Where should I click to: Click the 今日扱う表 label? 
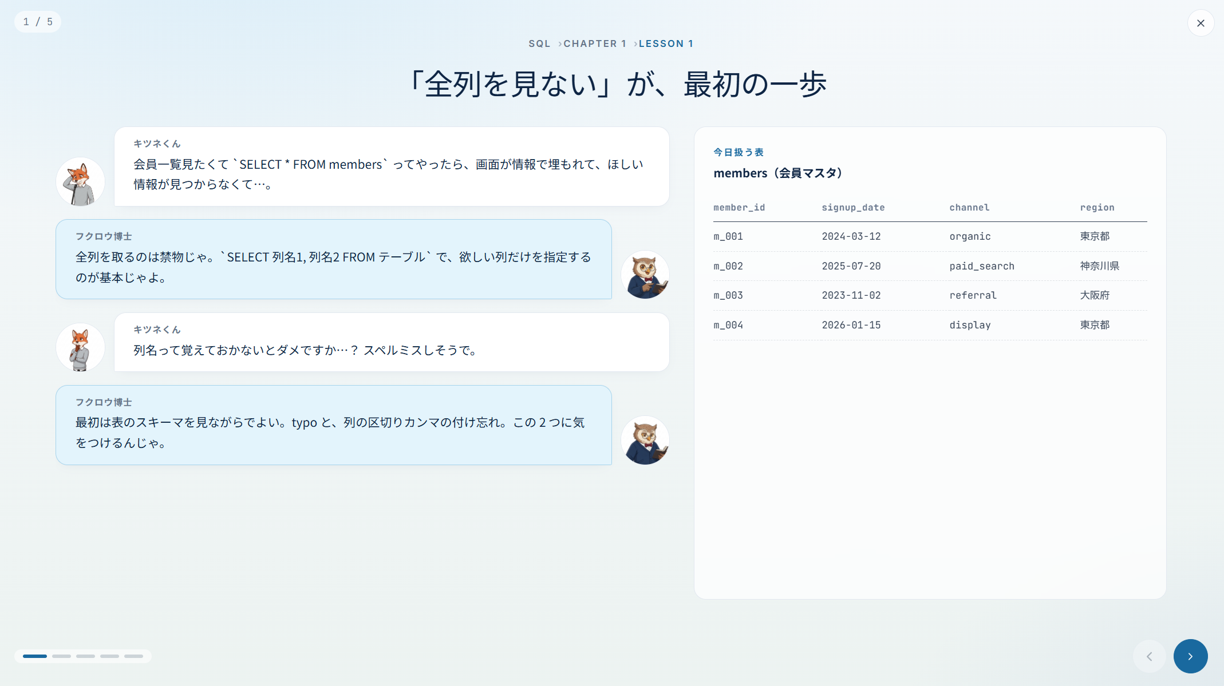(x=739, y=152)
